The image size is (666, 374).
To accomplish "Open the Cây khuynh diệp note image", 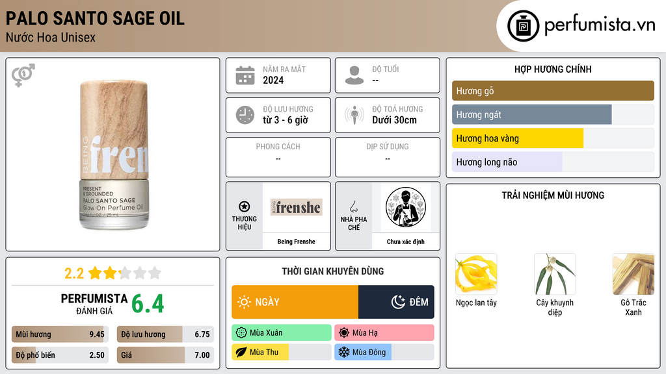I will tap(555, 275).
